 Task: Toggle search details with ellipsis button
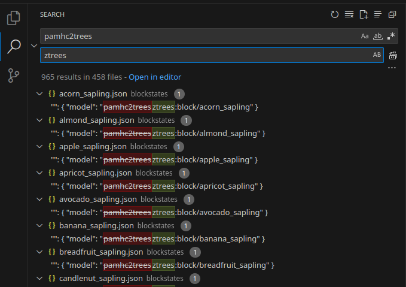tap(392, 68)
